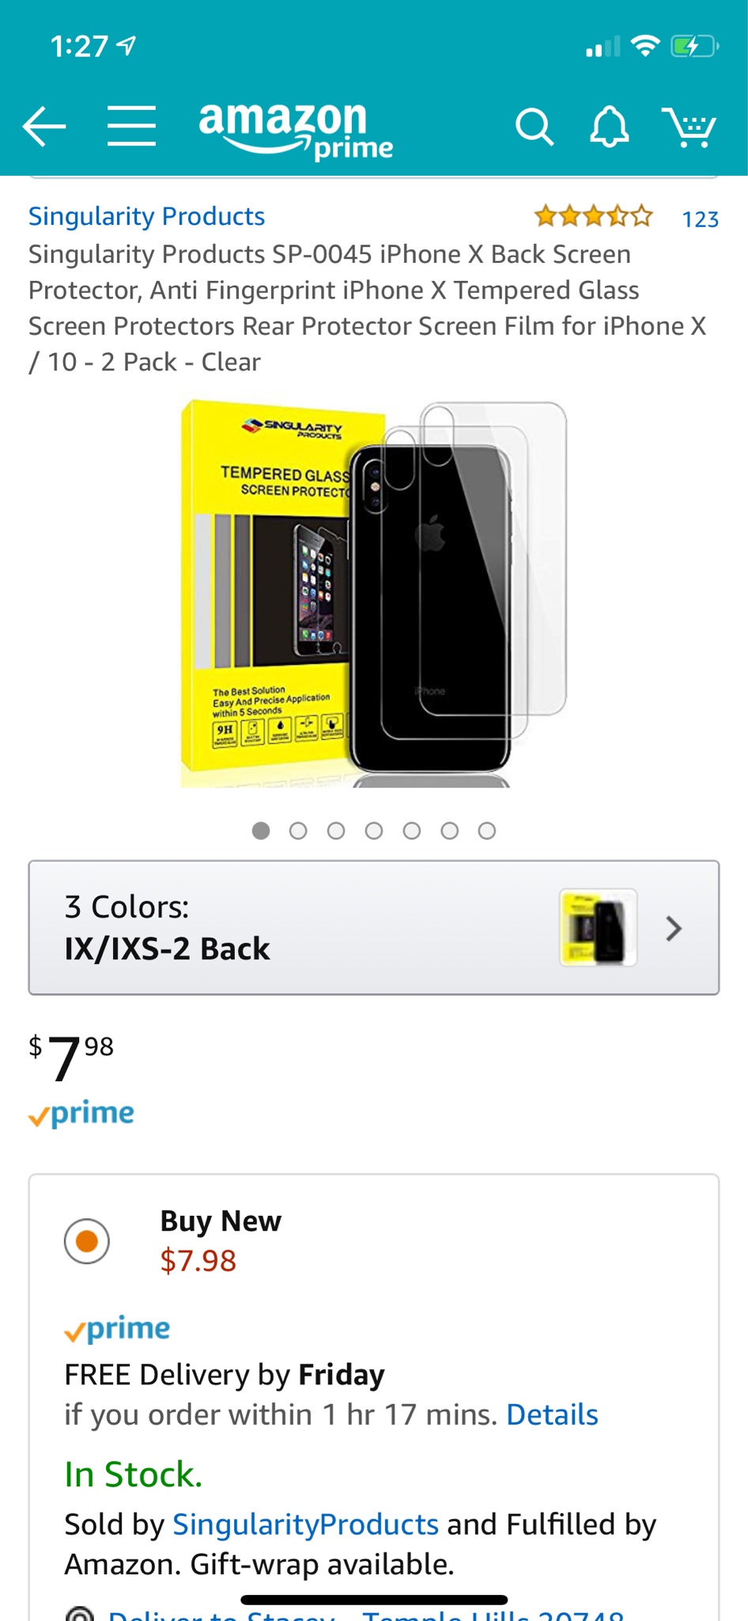Viewport: 748px width, 1621px height.
Task: Open IX/IXS-2 Back color options
Action: [x=374, y=928]
